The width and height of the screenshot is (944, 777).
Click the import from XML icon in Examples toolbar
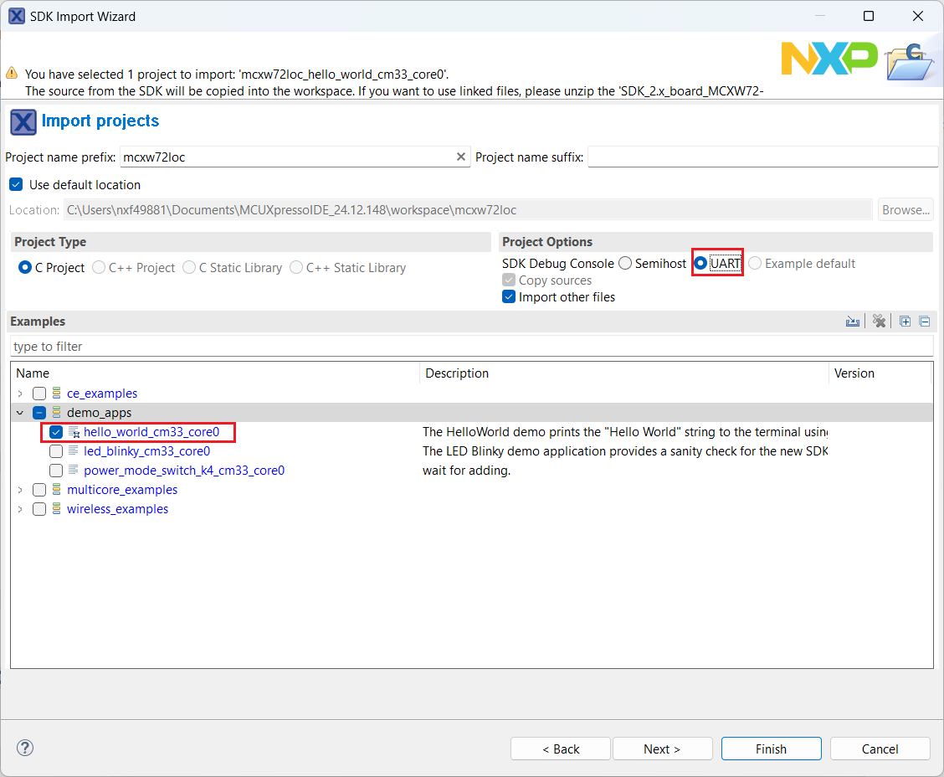click(853, 322)
